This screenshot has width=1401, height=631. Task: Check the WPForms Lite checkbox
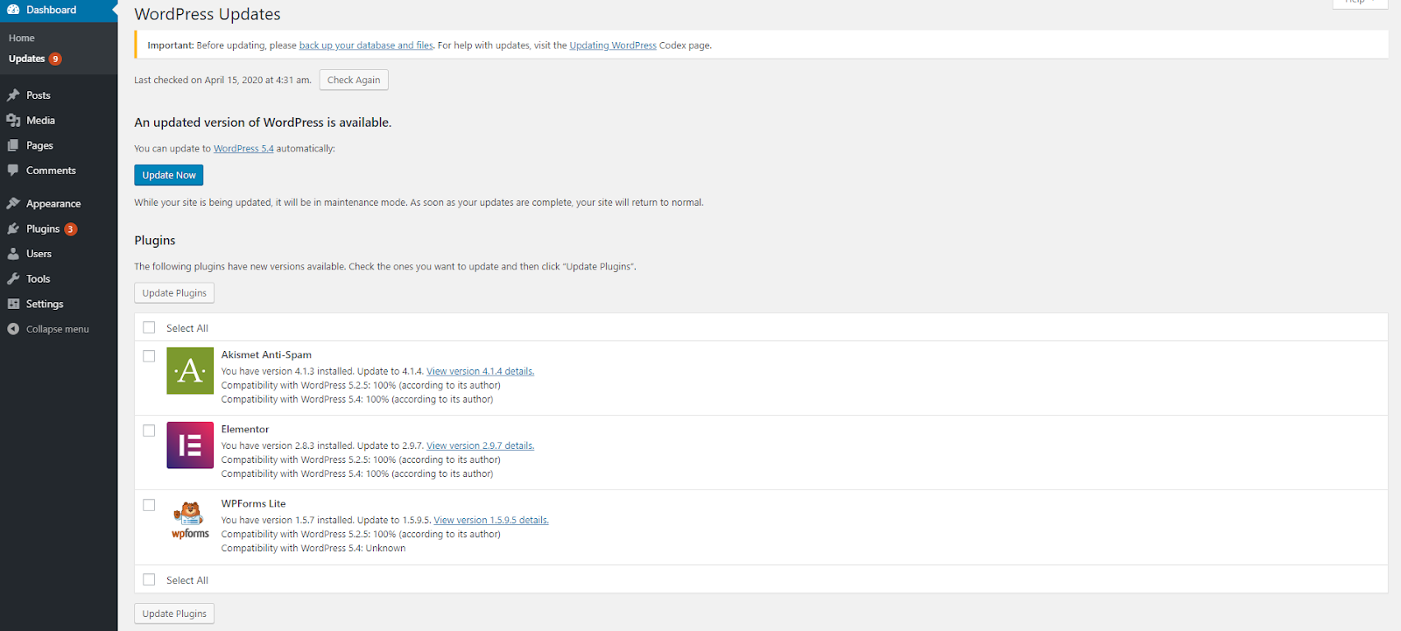[149, 505]
